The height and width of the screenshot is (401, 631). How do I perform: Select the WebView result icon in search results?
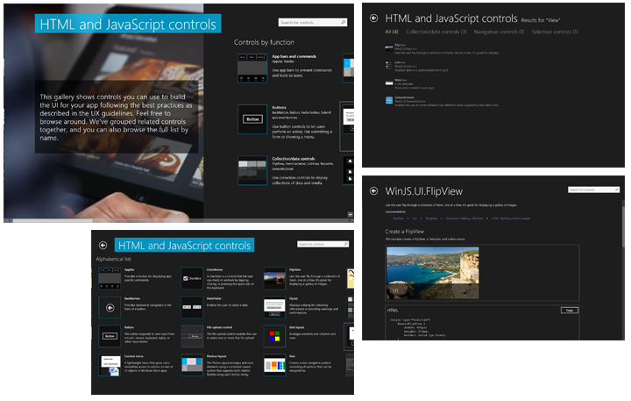(x=389, y=83)
